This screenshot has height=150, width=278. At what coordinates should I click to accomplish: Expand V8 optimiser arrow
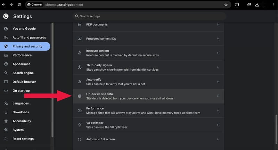pos(218,125)
